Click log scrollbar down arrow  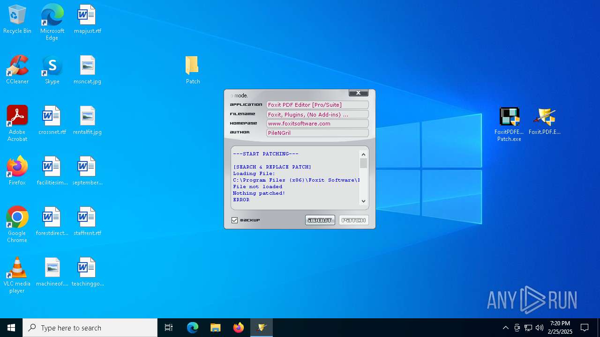pos(363,201)
